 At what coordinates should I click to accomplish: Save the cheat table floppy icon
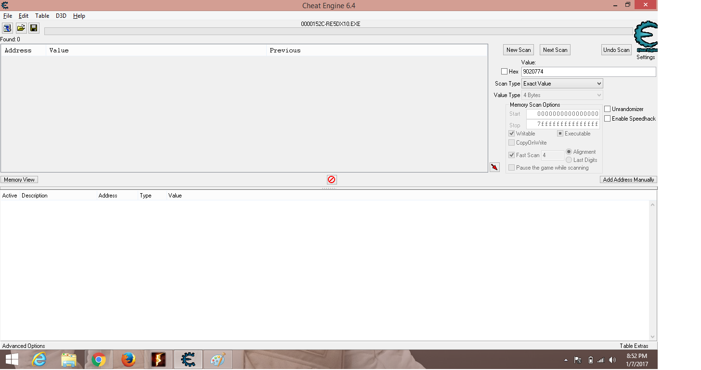[x=34, y=28]
